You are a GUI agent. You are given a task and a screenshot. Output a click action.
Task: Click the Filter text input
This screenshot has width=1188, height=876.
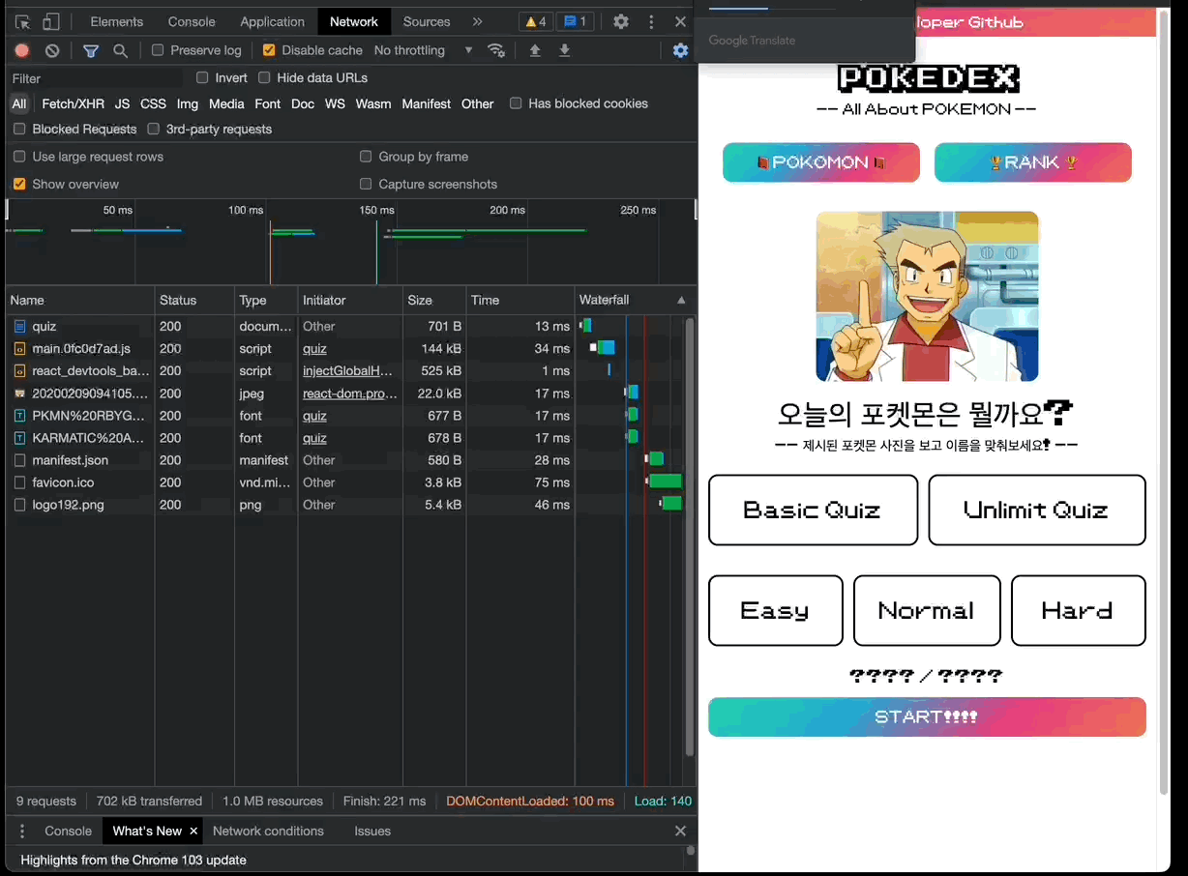coord(95,77)
